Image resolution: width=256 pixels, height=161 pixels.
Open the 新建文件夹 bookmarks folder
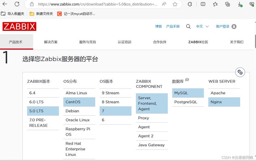(41, 14)
